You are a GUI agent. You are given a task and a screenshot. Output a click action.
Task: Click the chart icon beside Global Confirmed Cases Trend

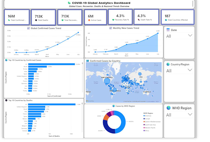pos(28,28)
